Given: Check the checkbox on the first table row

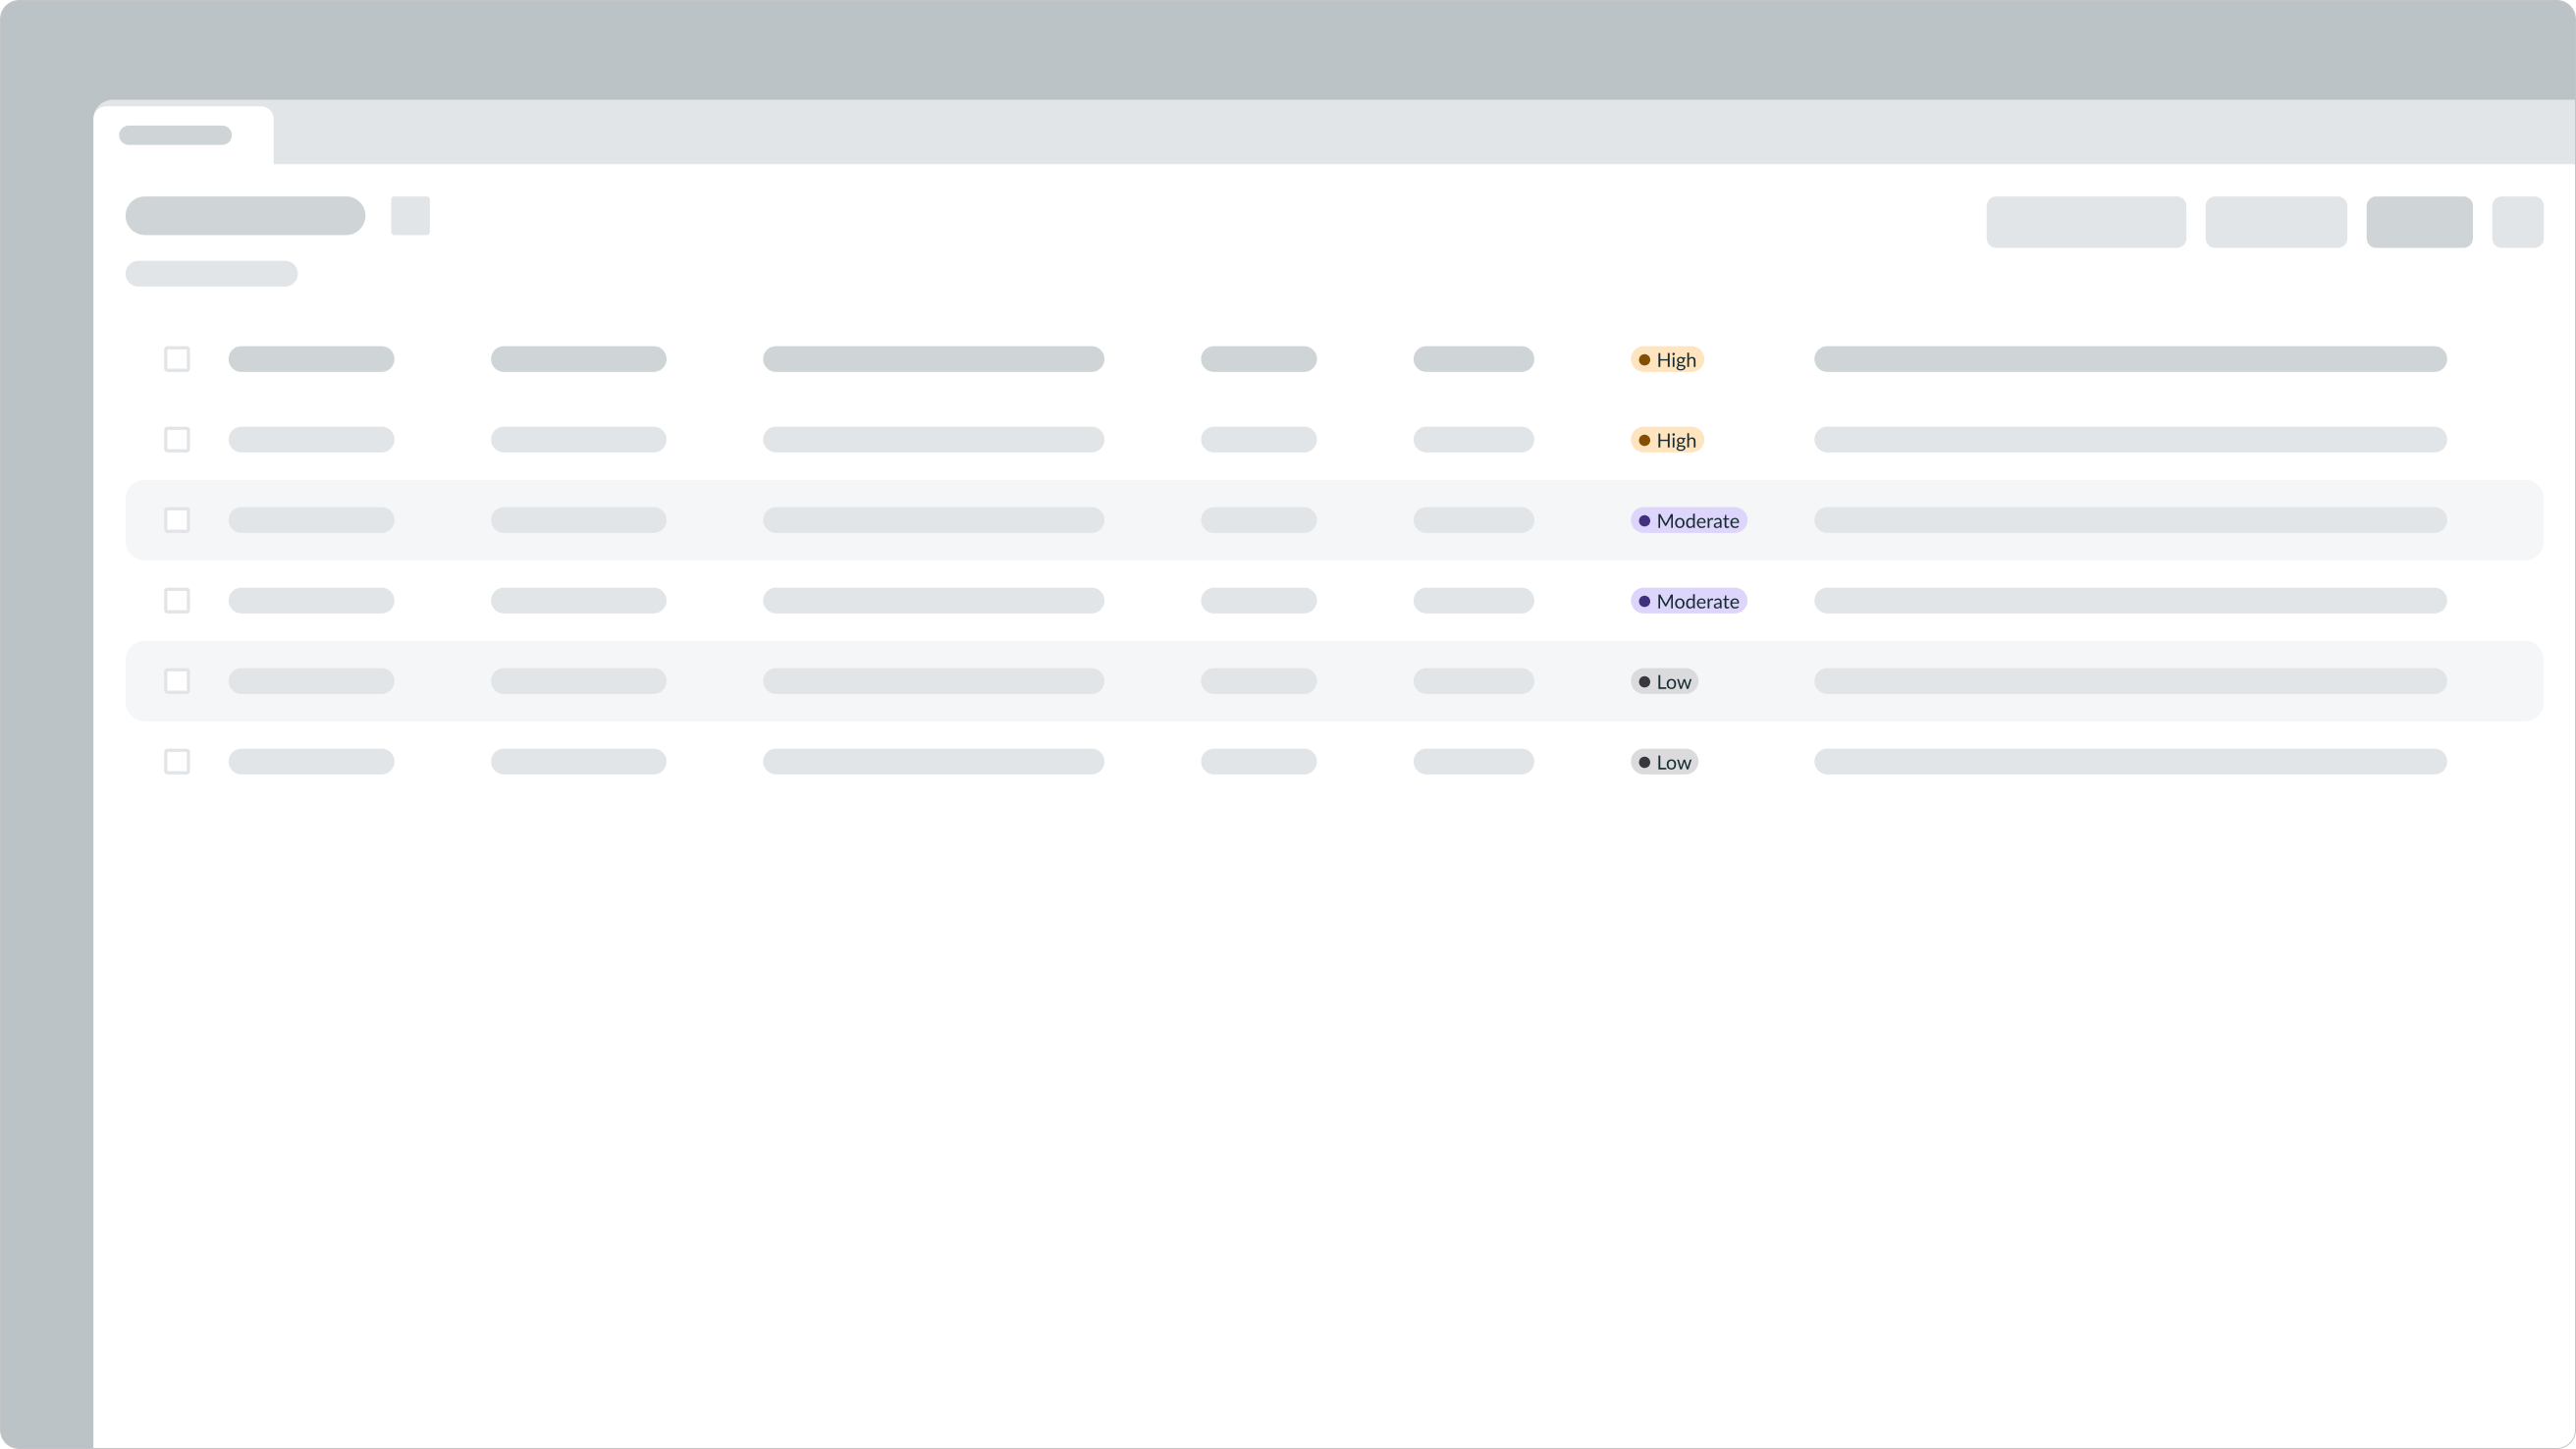Looking at the screenshot, I should click(177, 359).
